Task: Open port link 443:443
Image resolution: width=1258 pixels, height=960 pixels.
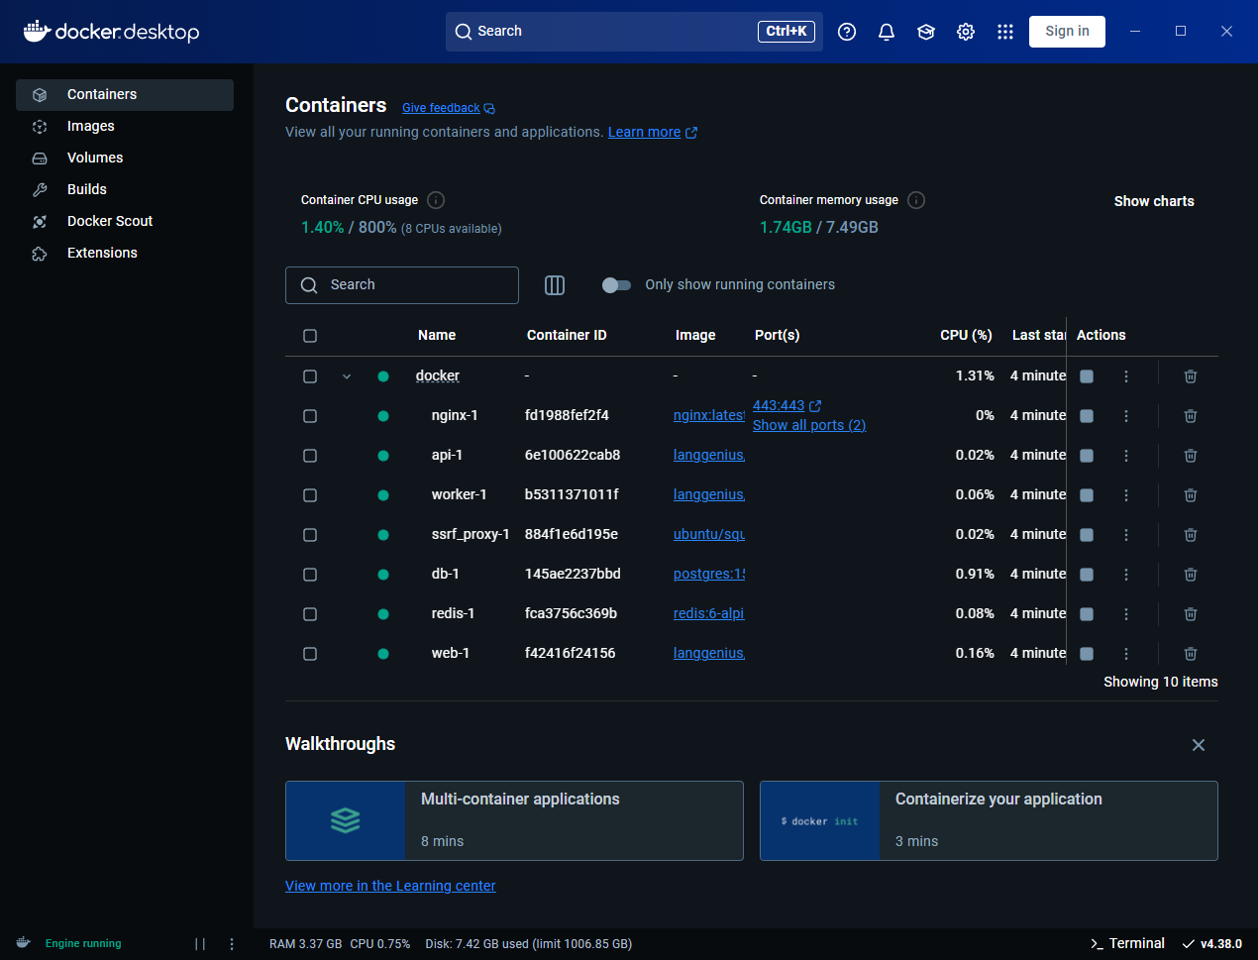Action: [x=779, y=406]
